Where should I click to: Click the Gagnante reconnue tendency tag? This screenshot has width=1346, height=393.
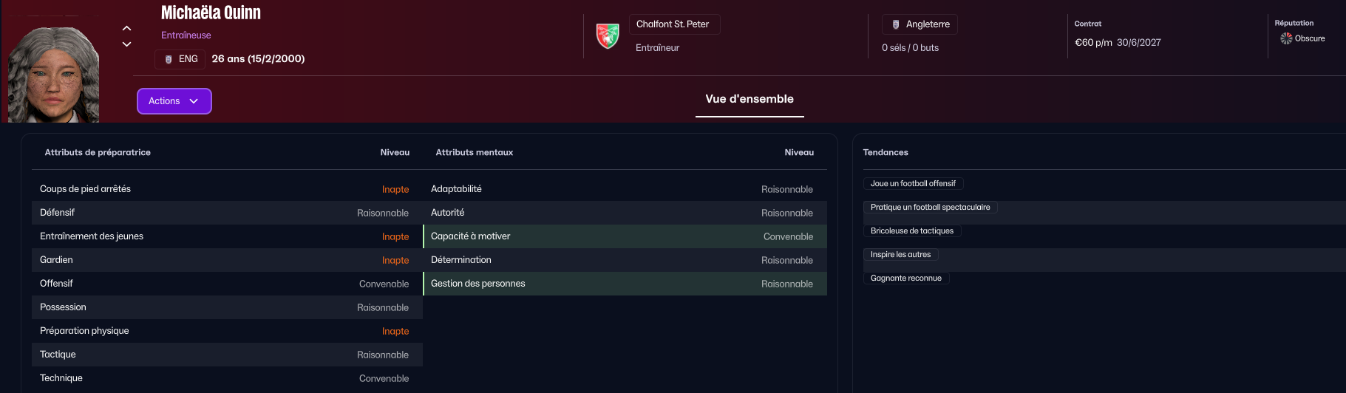click(906, 278)
